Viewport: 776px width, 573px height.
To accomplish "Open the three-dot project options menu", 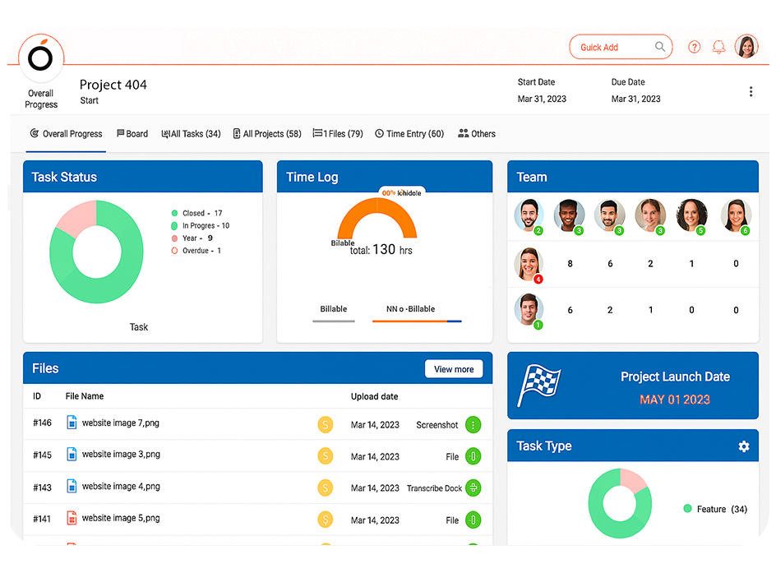I will coord(751,91).
